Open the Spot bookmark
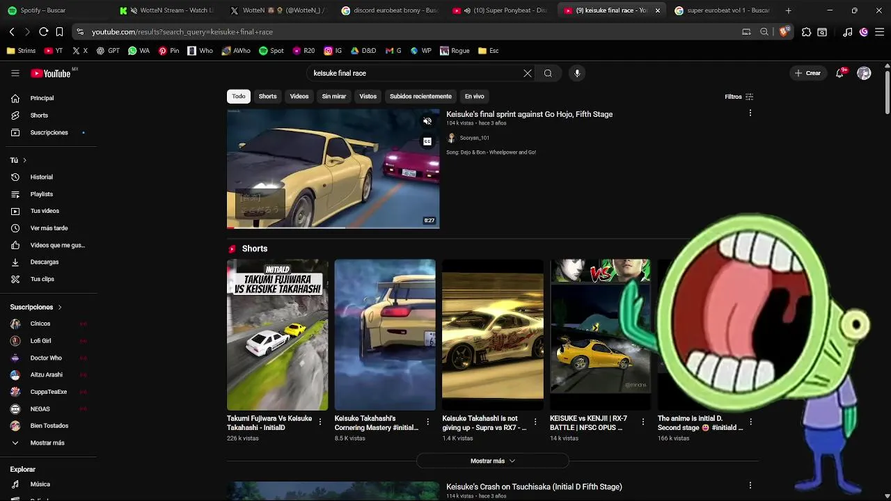The height and width of the screenshot is (501, 891). pos(271,51)
